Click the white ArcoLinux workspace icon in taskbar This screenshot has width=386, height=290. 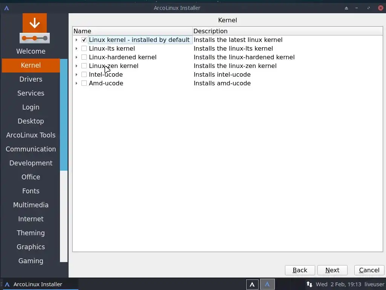pos(252,284)
